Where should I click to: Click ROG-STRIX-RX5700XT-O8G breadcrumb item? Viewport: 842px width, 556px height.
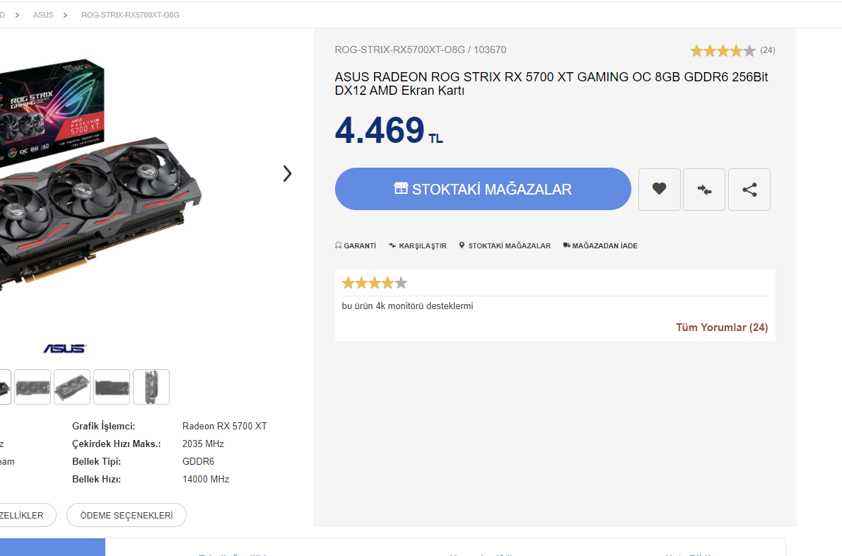(130, 15)
